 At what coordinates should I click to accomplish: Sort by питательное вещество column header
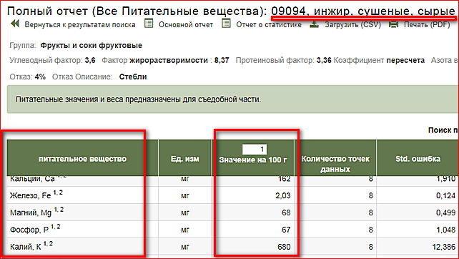point(82,159)
